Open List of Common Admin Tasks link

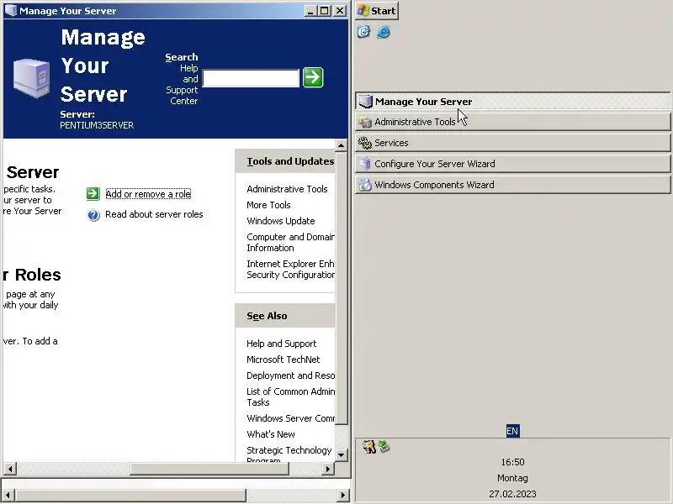click(x=290, y=396)
